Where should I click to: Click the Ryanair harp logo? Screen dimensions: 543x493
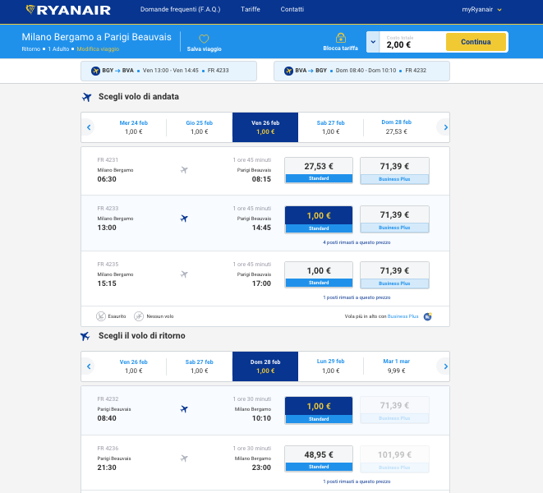click(x=30, y=9)
